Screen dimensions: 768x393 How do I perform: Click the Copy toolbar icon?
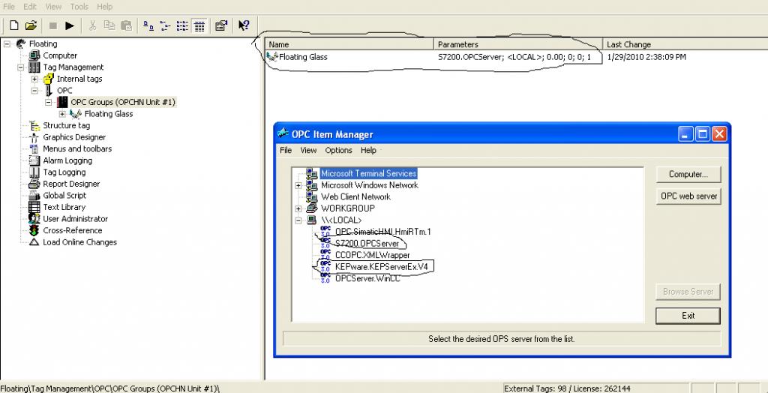pos(109,25)
